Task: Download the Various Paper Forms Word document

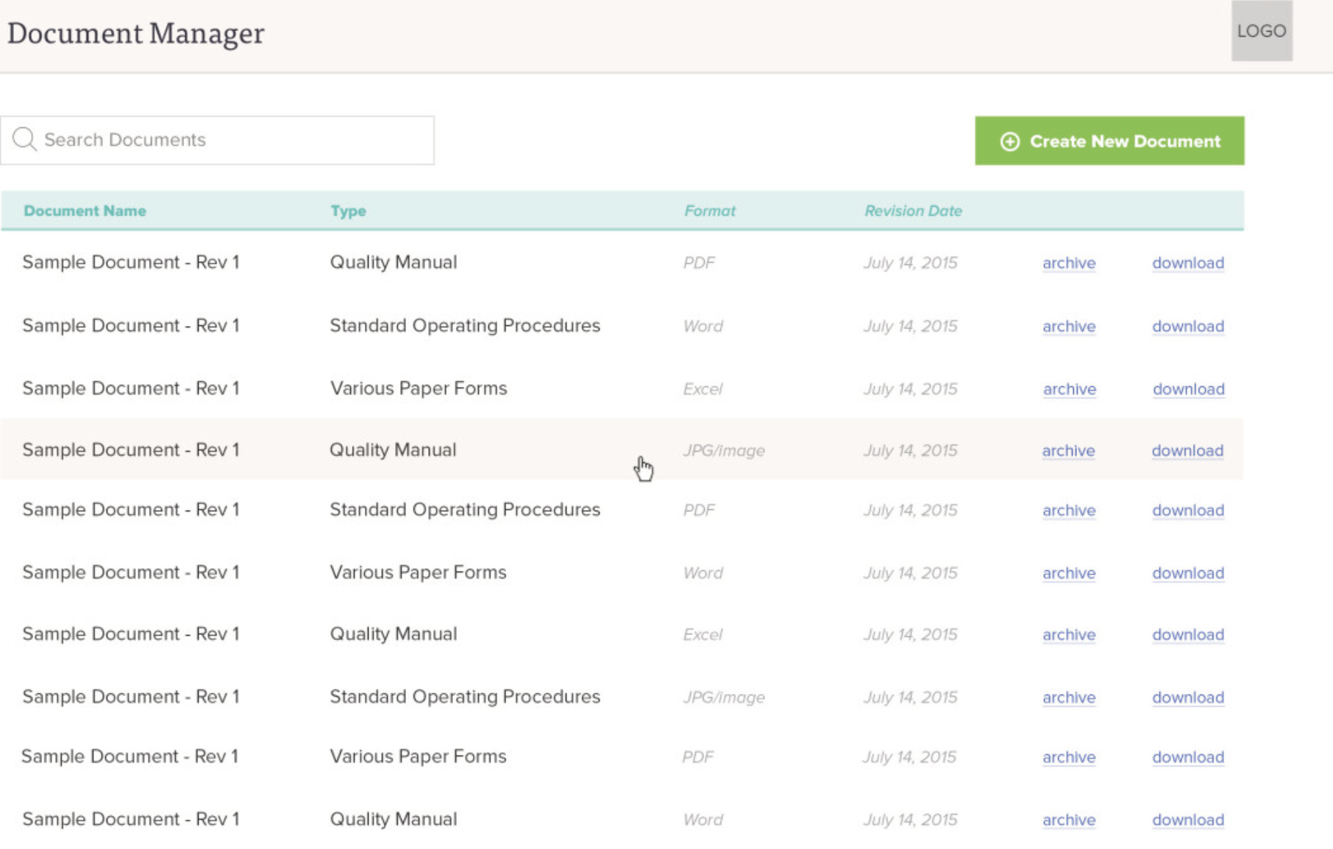Action: point(1188,573)
